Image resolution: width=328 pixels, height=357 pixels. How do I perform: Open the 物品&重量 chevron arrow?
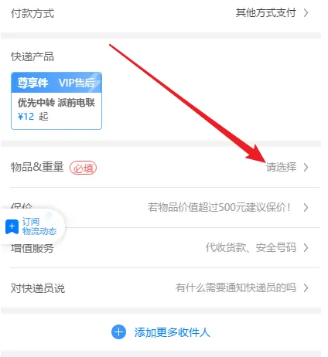click(306, 167)
